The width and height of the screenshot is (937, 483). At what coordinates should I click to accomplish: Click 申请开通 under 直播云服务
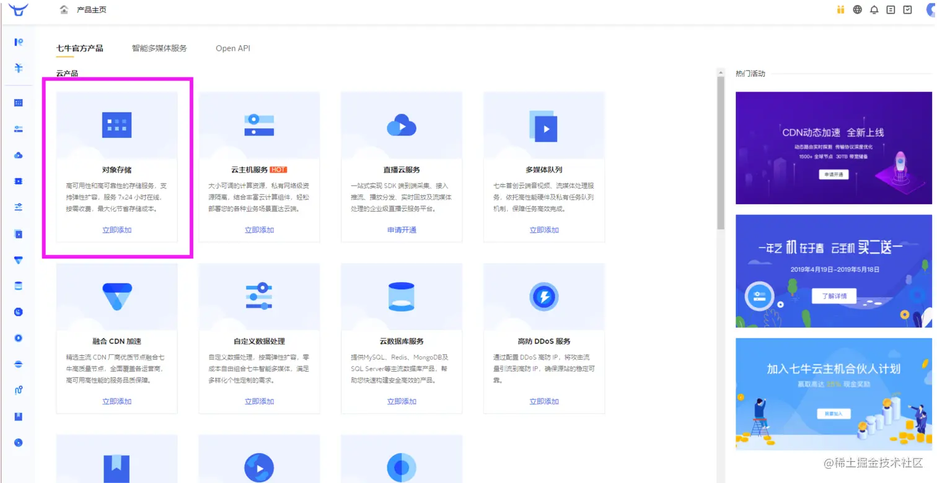[x=402, y=230]
